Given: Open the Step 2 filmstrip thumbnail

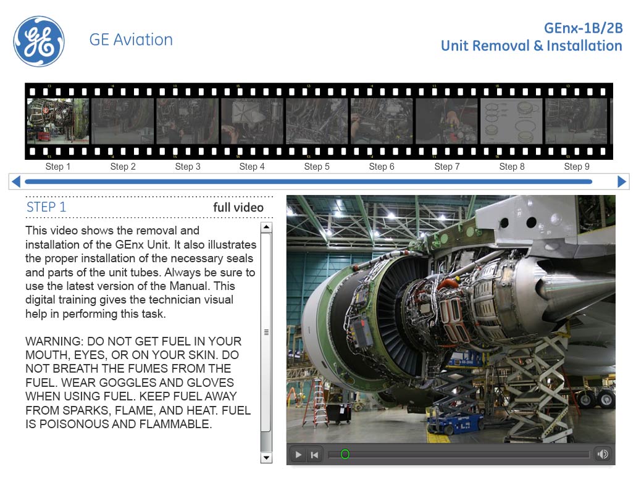Looking at the screenshot, I should (123, 121).
